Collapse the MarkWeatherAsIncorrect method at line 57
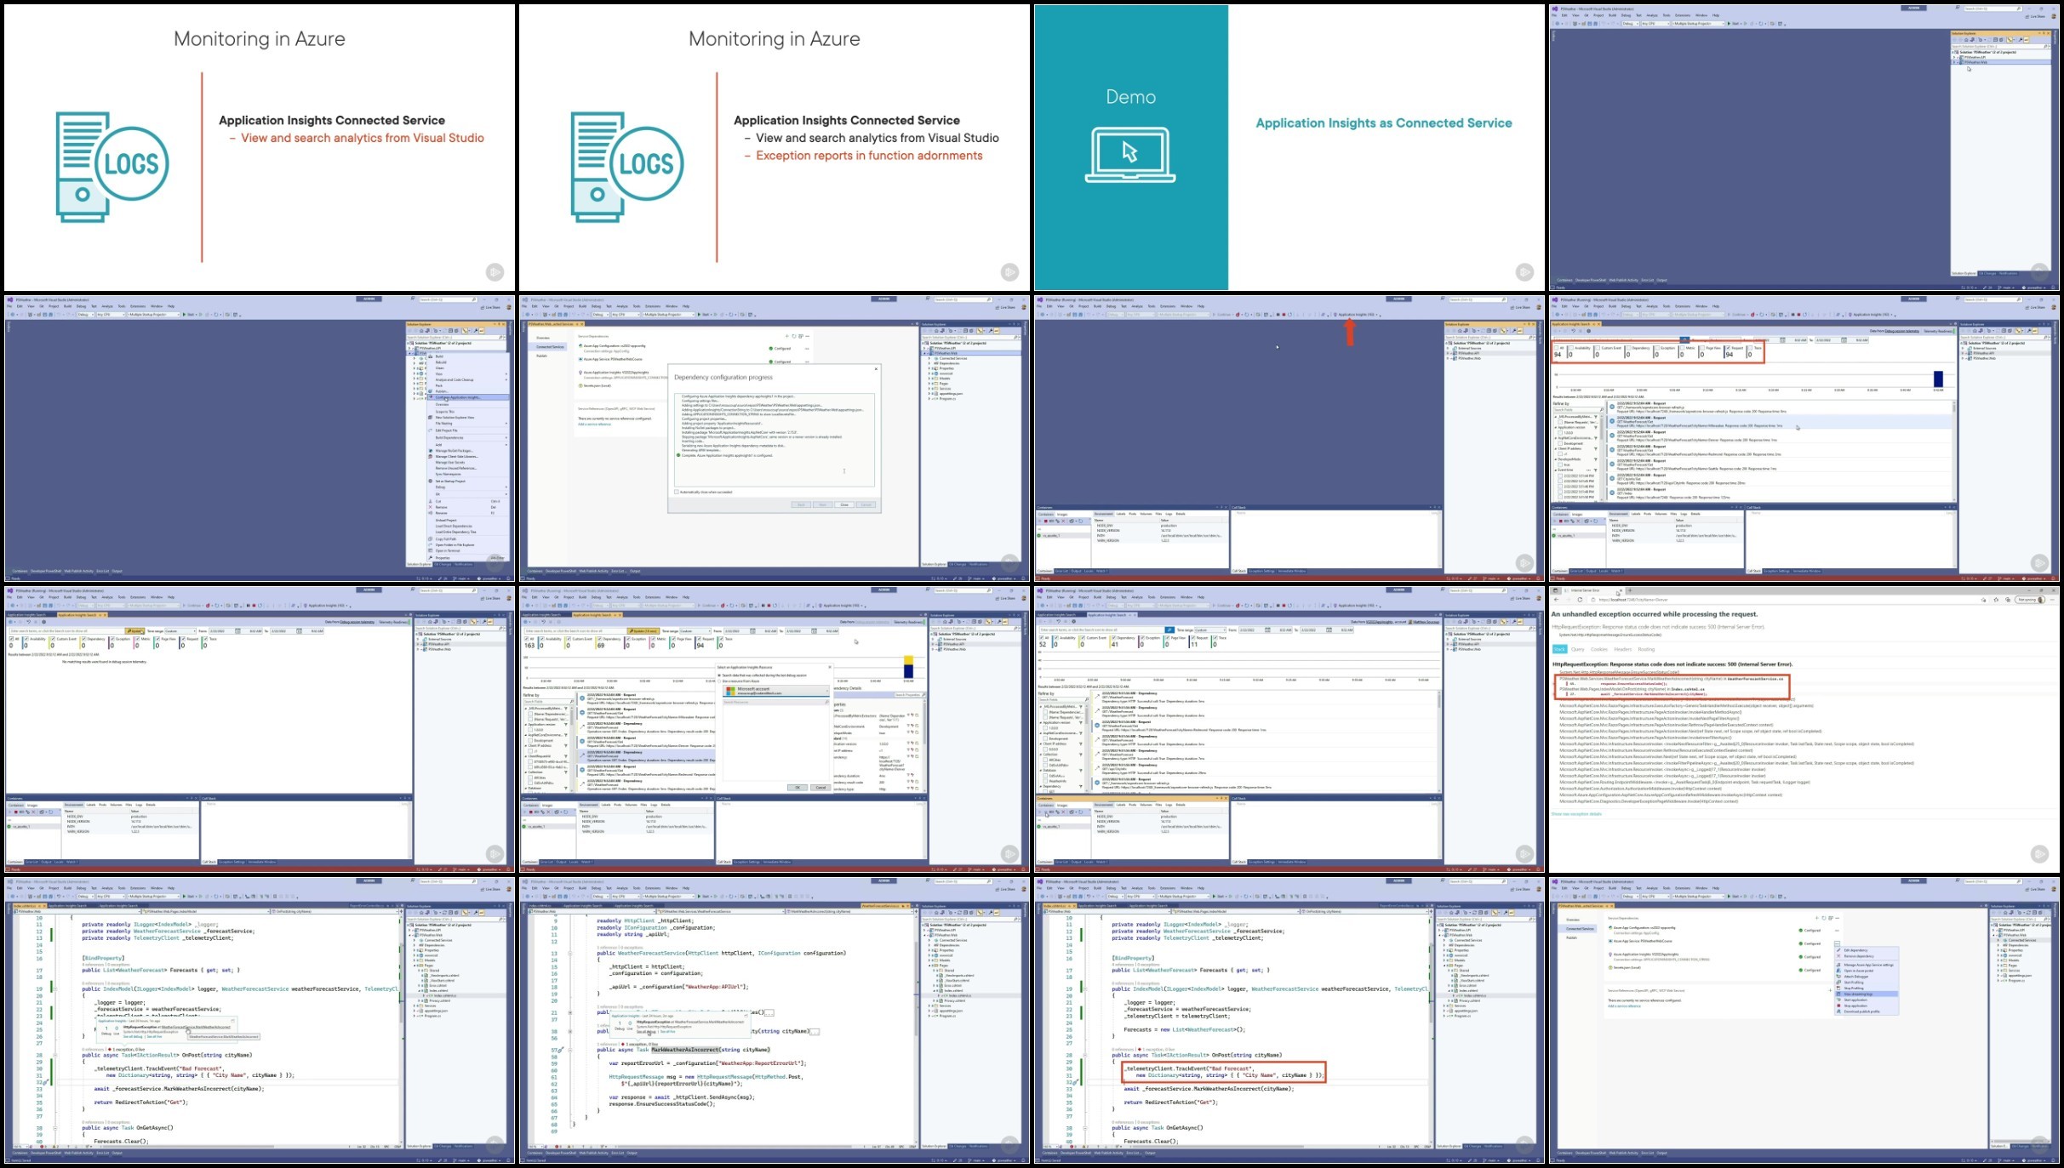2064x1168 pixels. pos(570,1050)
